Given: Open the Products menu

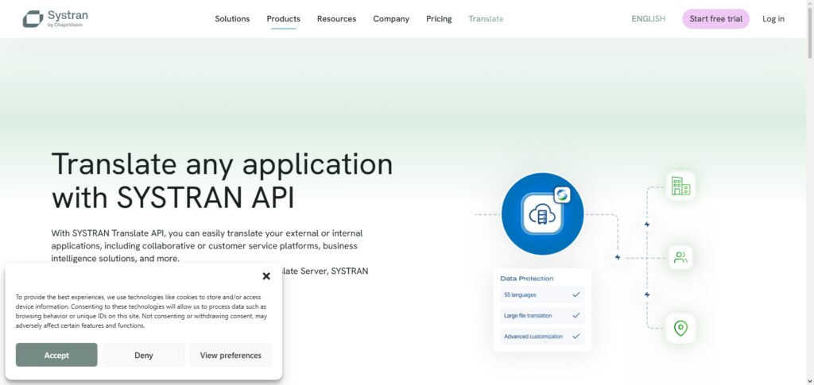Looking at the screenshot, I should (x=284, y=18).
